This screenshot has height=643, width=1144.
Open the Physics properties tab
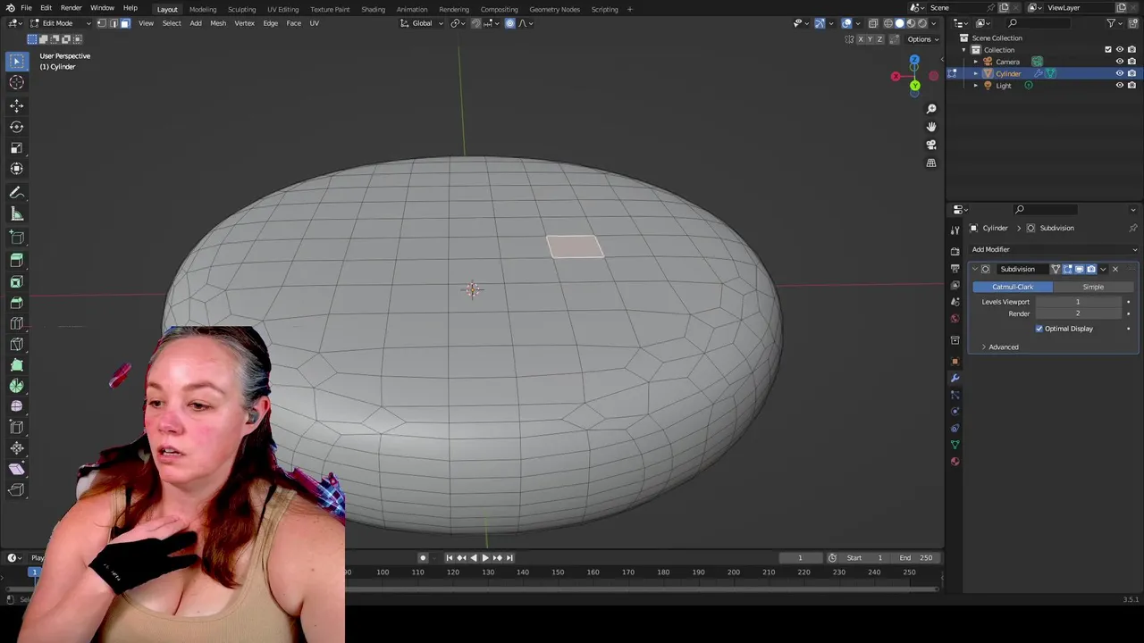pos(955,412)
